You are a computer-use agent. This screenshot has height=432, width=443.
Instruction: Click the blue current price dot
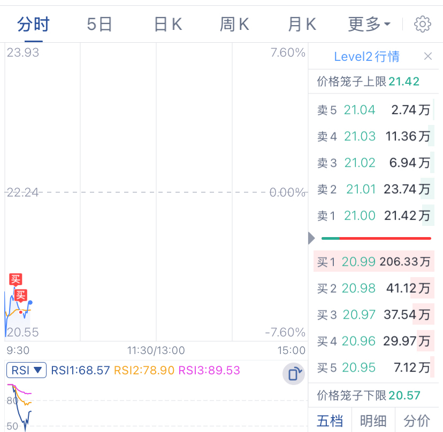[x=30, y=303]
